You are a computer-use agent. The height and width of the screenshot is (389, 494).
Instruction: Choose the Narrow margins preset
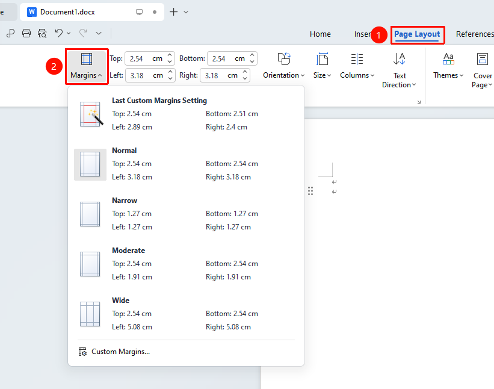click(186, 214)
